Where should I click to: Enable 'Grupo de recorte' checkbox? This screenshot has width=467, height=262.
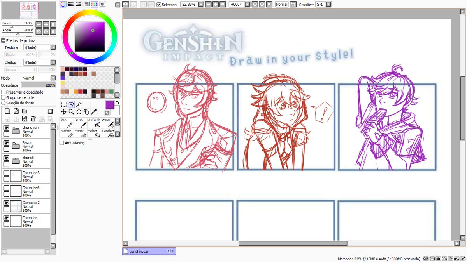click(x=4, y=97)
